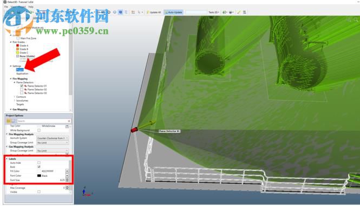The width and height of the screenshot is (360, 206).
Task: Open the File menu
Action: tap(6, 6)
